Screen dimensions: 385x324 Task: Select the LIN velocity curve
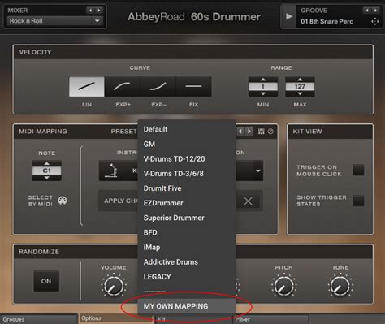click(87, 86)
